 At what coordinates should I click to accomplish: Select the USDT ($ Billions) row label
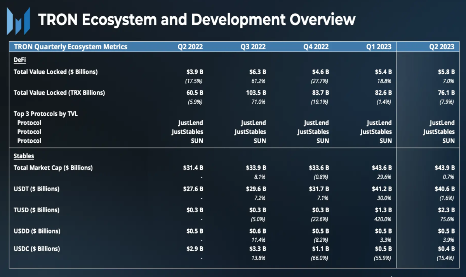coord(37,189)
